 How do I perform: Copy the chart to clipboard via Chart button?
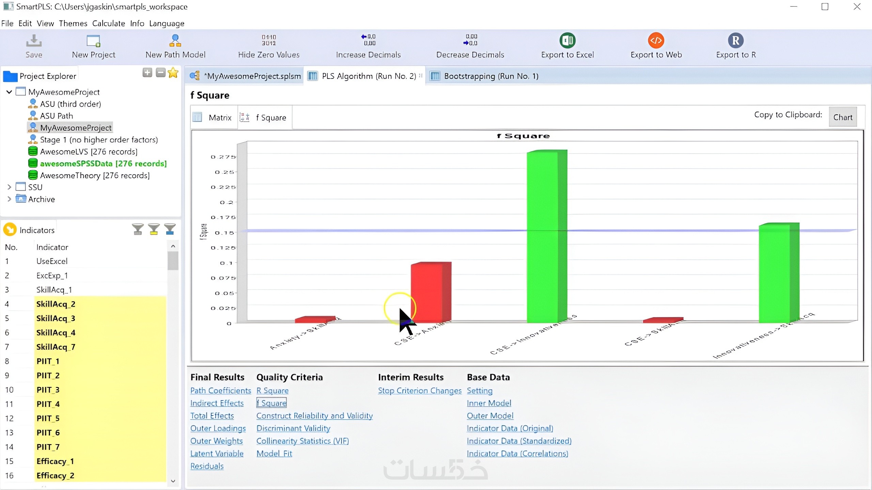[x=843, y=117]
